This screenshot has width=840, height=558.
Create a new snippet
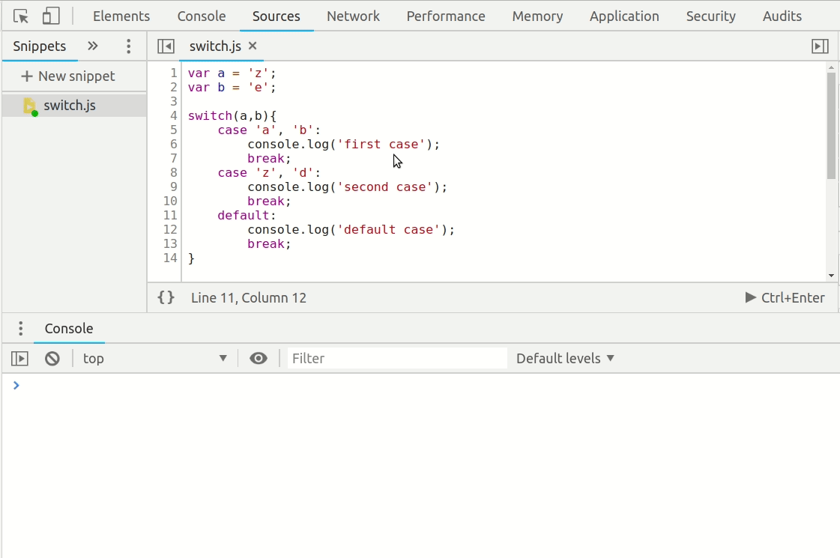coord(67,76)
